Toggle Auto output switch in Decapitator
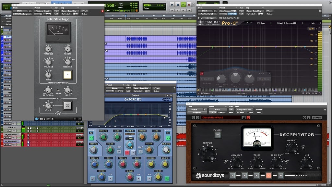The image size is (332, 187). (x=303, y=148)
